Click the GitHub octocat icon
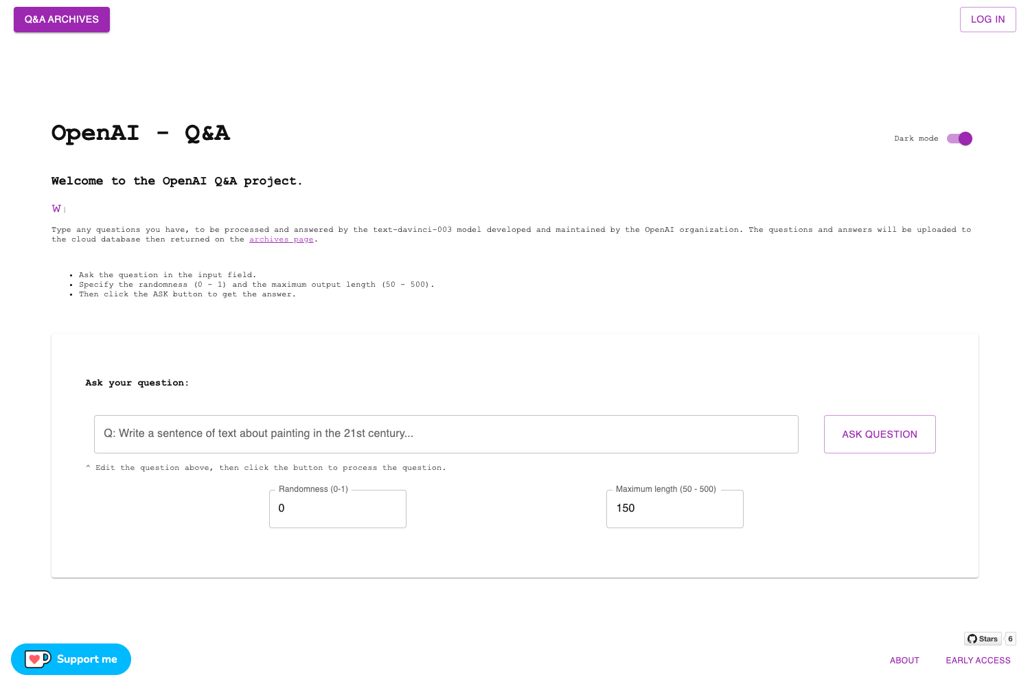The width and height of the screenshot is (1030, 686). coord(972,639)
